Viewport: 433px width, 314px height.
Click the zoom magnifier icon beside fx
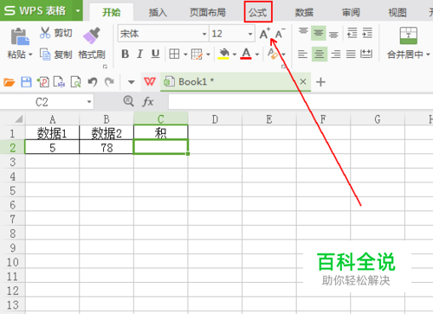[x=128, y=101]
